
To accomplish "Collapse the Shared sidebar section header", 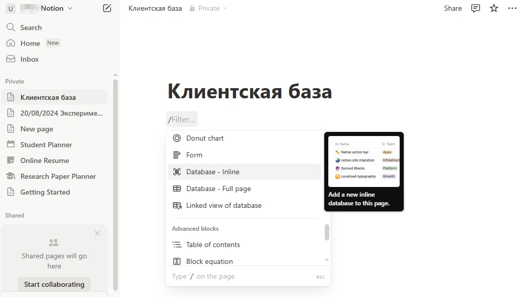I will (15, 215).
